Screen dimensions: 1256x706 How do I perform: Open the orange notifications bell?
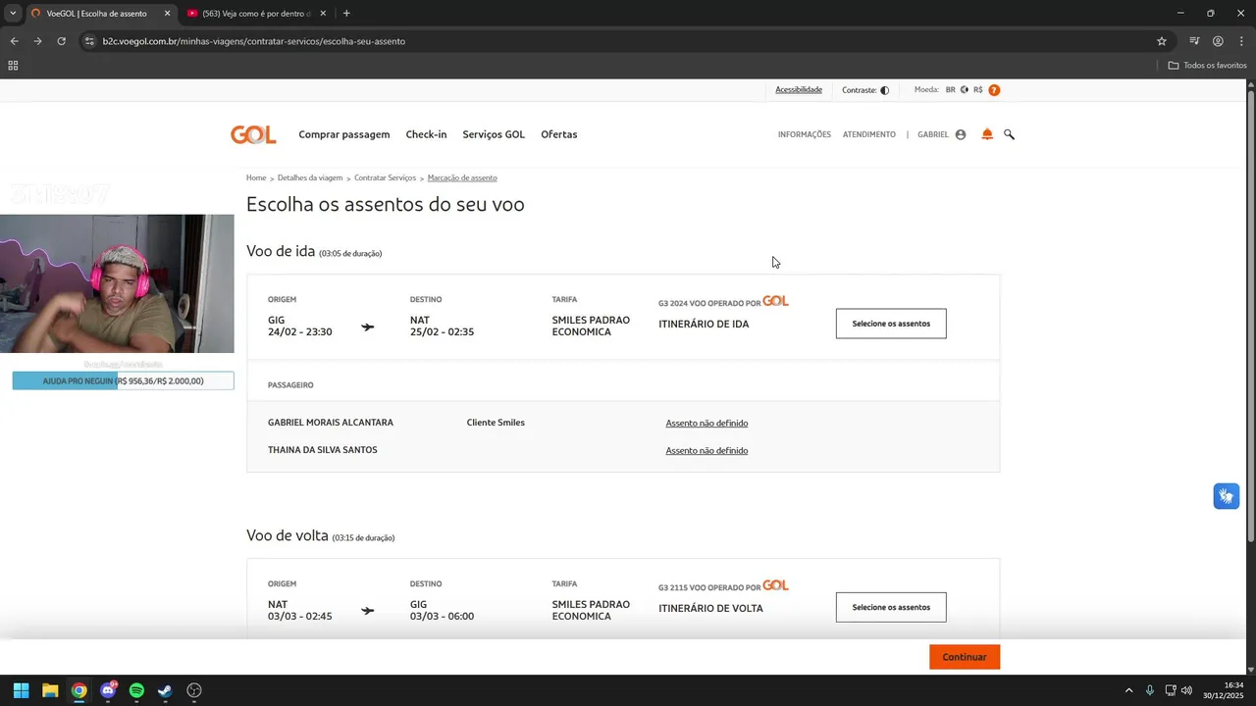click(x=987, y=134)
